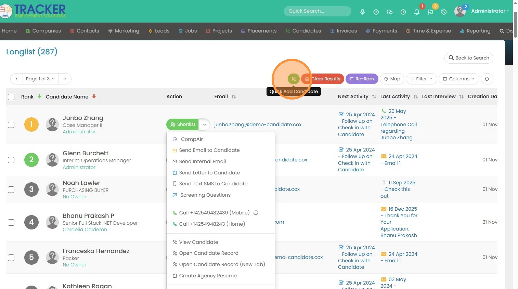The width and height of the screenshot is (518, 289).
Task: Collapse the Shortlist action dropdown arrow
Action: [204, 124]
